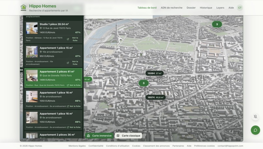Select Appartement 2 pièces 41 m² card
Viewport: 263px width, 149px height.
pyautogui.click(x=53, y=78)
